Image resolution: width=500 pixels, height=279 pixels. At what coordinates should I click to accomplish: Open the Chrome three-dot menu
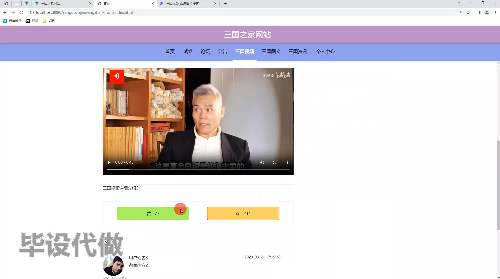(495, 12)
